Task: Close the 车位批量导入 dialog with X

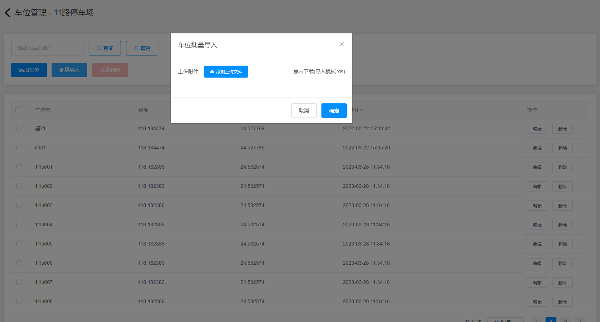Action: click(x=342, y=44)
